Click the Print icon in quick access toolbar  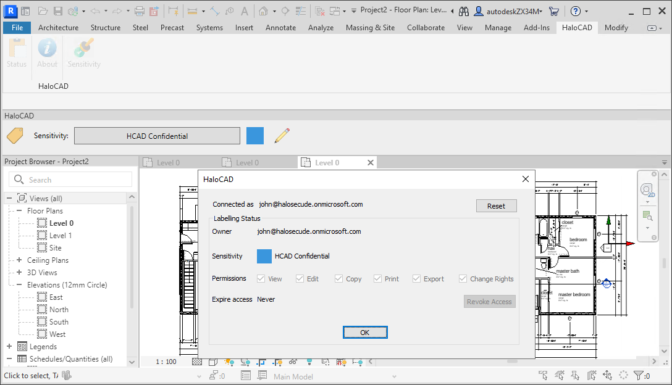[x=139, y=11]
